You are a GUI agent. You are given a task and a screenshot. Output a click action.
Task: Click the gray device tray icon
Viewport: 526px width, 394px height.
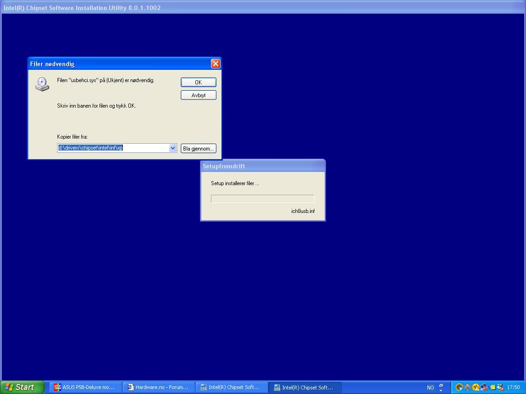[x=467, y=387]
